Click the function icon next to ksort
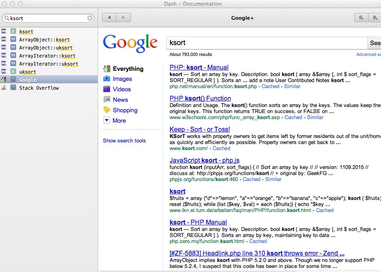The height and width of the screenshot is (272, 381). (x=13, y=31)
